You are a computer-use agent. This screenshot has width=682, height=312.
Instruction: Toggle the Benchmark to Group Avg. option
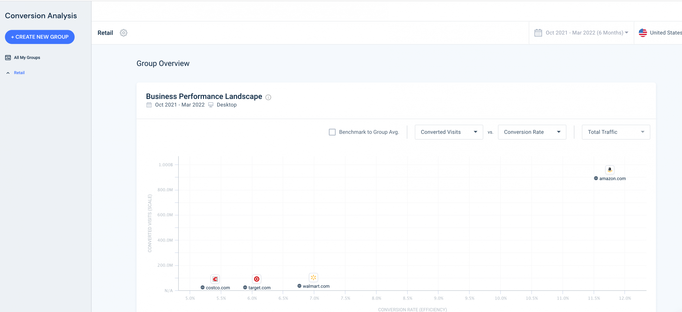click(x=332, y=132)
